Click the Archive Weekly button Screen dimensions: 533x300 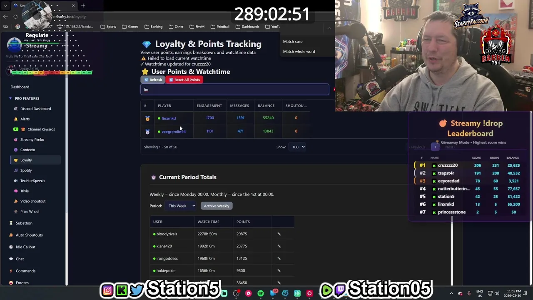coord(217,206)
